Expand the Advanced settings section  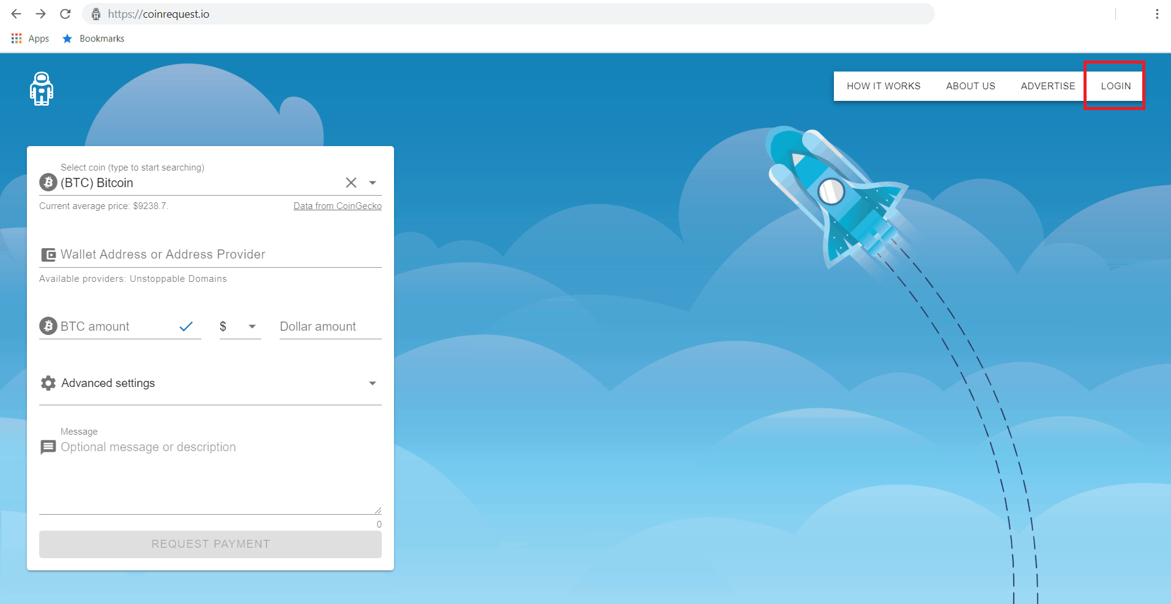[372, 383]
